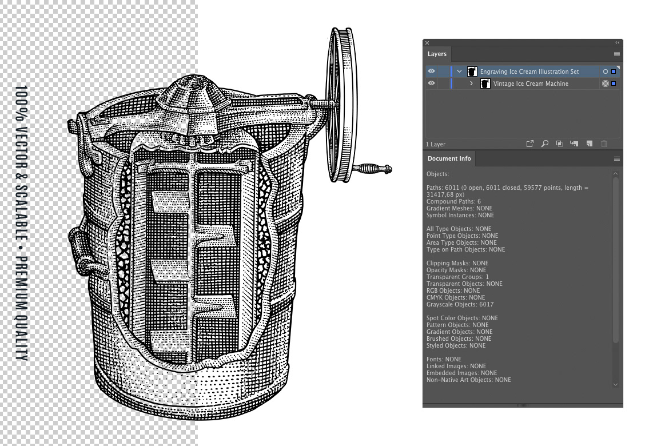
Task: Click Collect for Export icon in Layers
Action: (x=529, y=144)
